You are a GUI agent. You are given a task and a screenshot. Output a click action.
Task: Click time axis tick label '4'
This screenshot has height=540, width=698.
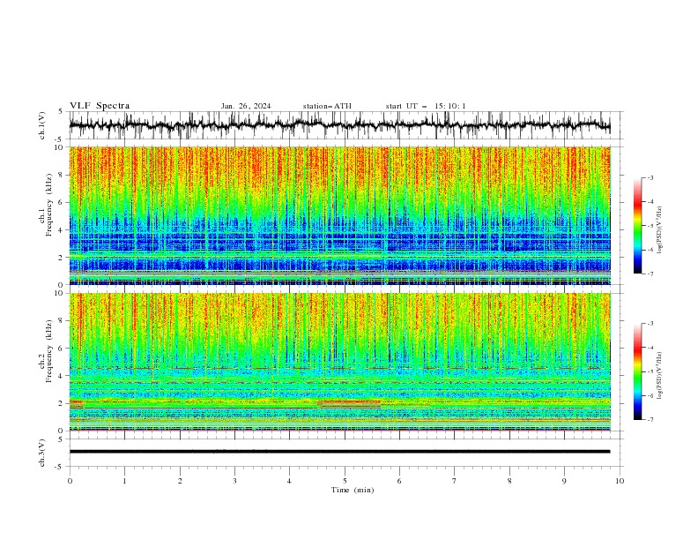pos(290,481)
